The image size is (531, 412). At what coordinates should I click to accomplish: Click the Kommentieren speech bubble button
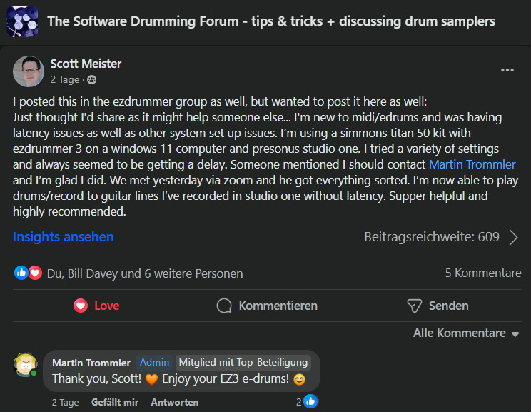point(267,306)
